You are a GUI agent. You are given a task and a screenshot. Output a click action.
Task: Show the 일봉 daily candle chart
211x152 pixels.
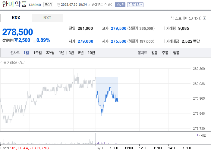[x=154, y=53]
